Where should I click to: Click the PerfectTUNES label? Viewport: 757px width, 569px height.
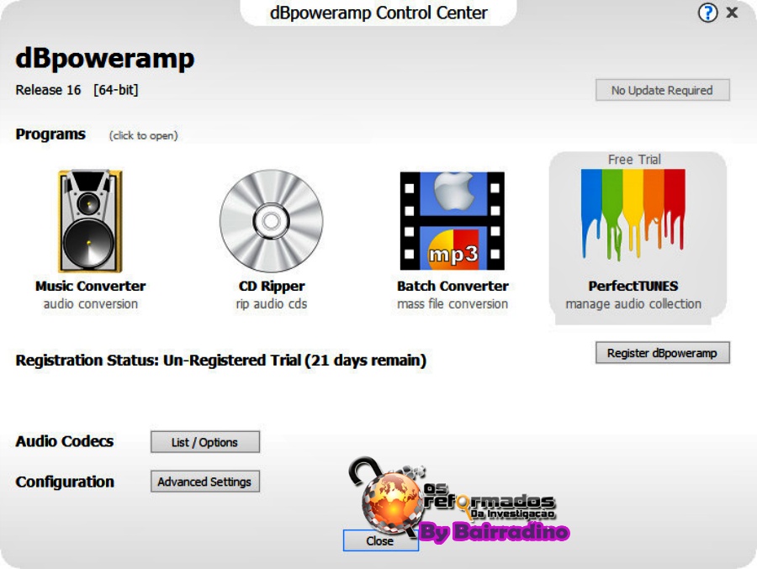coord(633,287)
